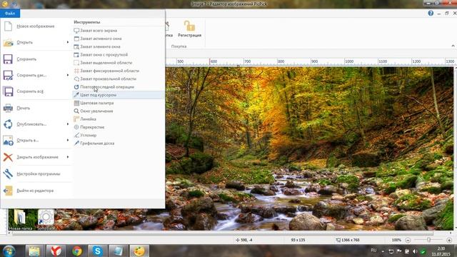Click the Опубликовать icon

click(8, 124)
